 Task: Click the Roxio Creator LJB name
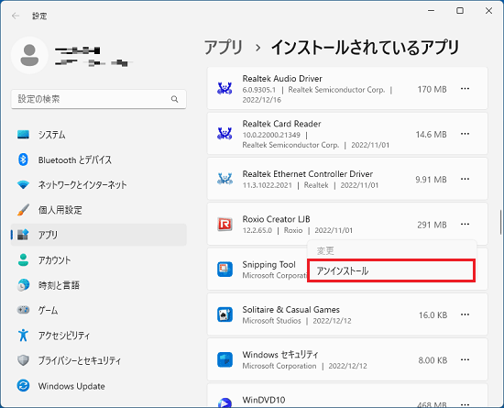pos(276,219)
